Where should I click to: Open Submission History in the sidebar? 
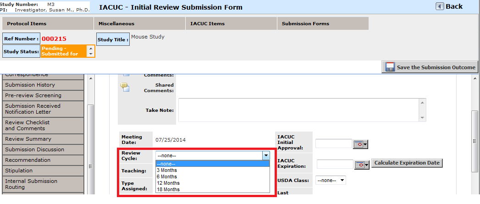[43, 85]
